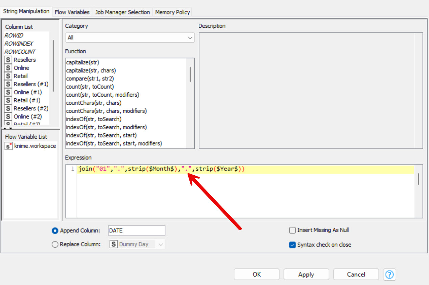Choose the Append Column radio option
The image size is (429, 285).
coord(54,230)
